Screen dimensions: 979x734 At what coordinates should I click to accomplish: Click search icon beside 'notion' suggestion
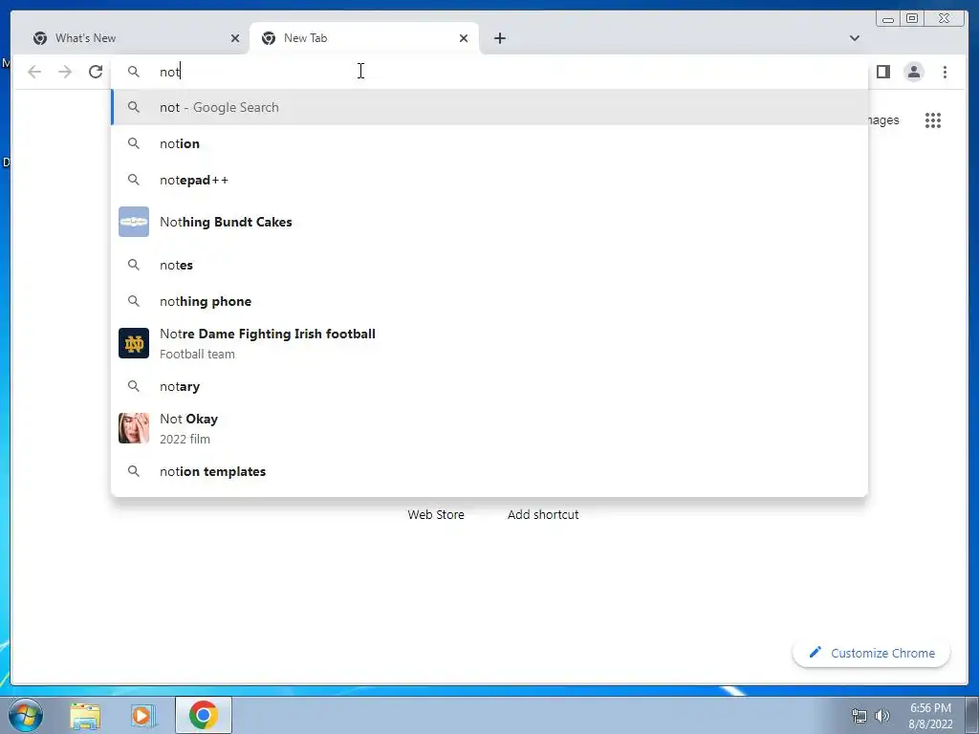click(134, 143)
